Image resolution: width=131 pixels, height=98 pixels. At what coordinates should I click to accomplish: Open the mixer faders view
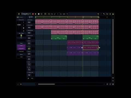point(107,14)
